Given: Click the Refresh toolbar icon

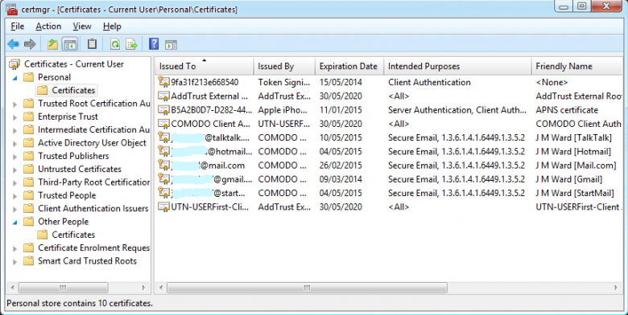Looking at the screenshot, I should (x=115, y=44).
